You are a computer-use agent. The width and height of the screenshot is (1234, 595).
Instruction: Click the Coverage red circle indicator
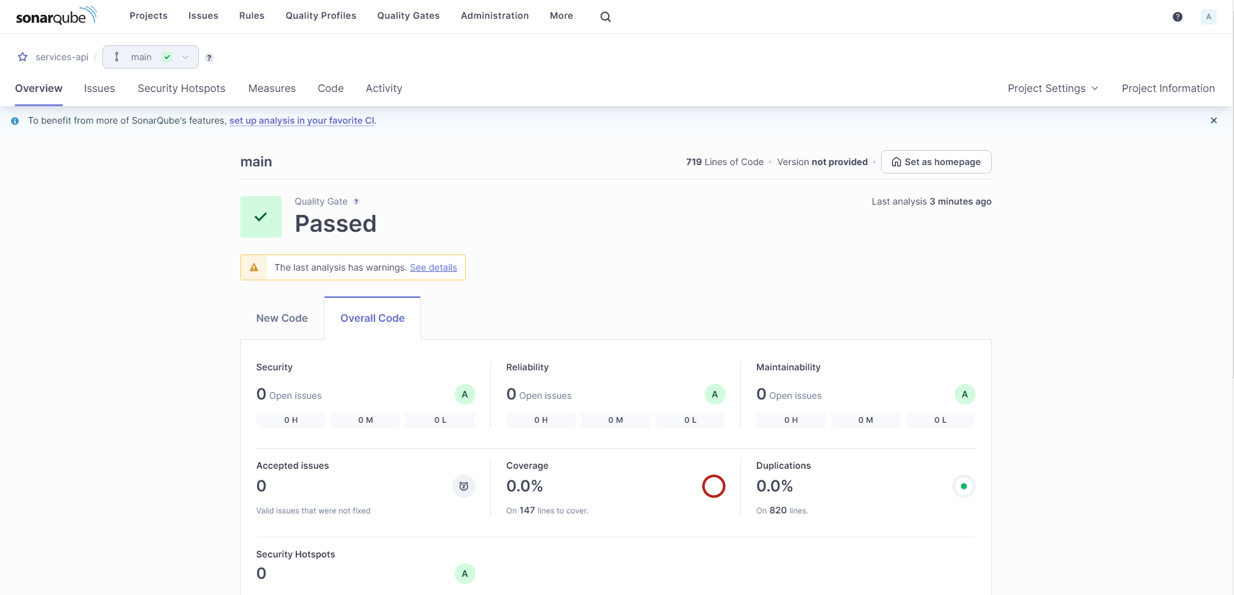pyautogui.click(x=714, y=486)
